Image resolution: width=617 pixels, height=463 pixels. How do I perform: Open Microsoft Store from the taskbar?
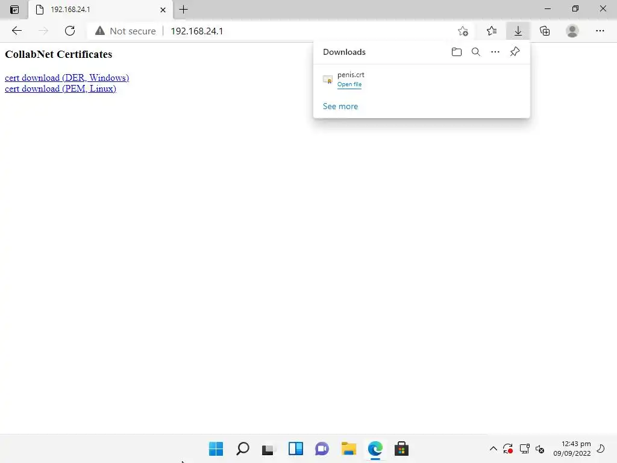(x=401, y=449)
